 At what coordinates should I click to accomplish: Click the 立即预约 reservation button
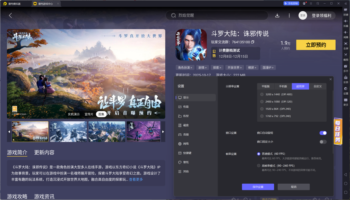tap(315, 45)
